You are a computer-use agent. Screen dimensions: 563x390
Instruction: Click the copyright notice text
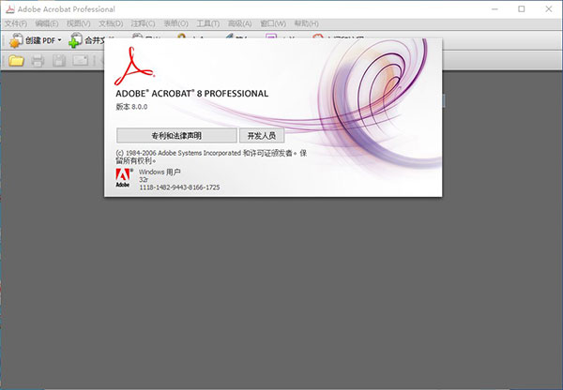click(x=211, y=157)
